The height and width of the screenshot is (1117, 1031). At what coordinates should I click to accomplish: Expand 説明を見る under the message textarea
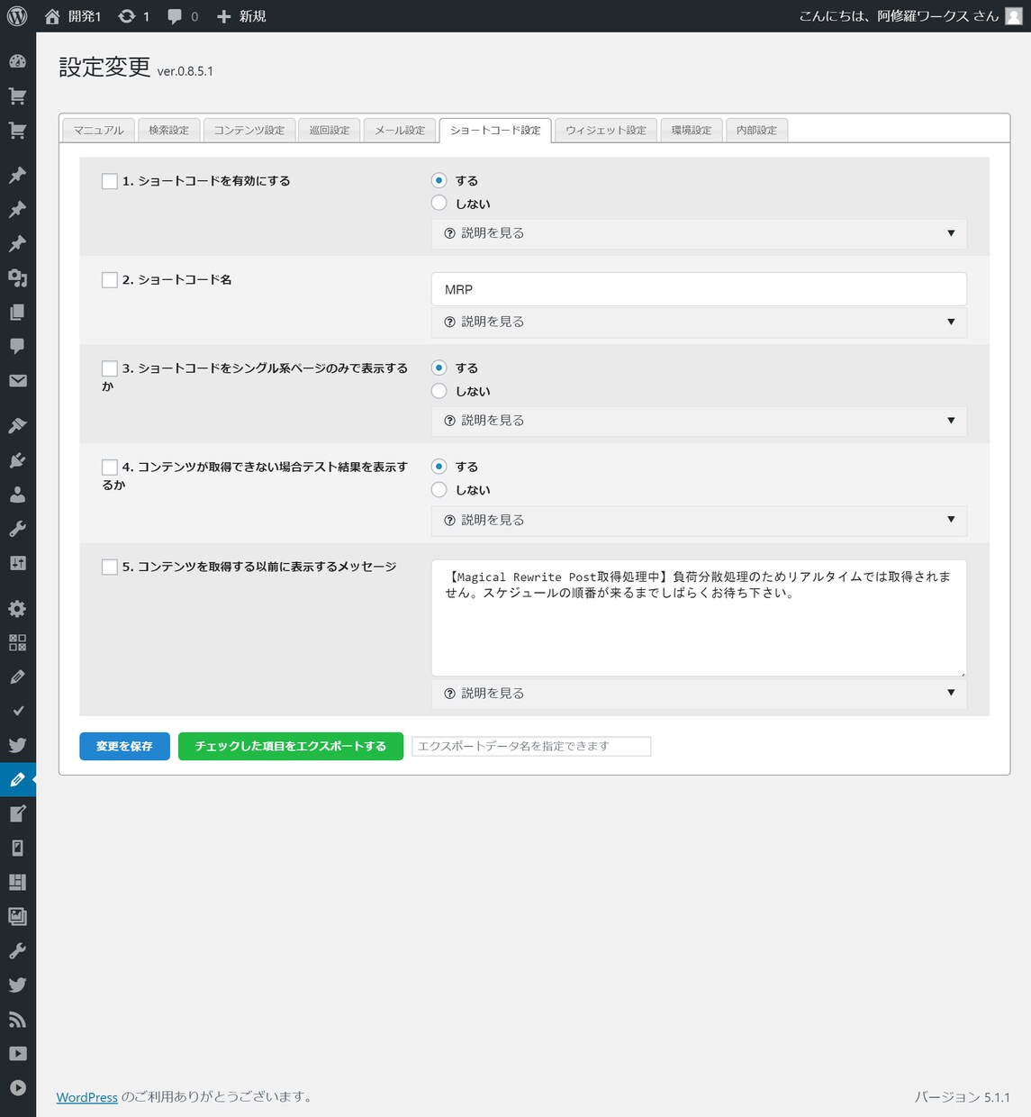click(699, 693)
